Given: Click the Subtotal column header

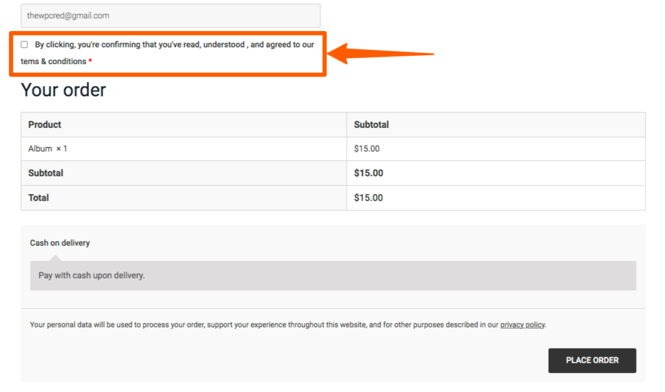Looking at the screenshot, I should (x=371, y=125).
